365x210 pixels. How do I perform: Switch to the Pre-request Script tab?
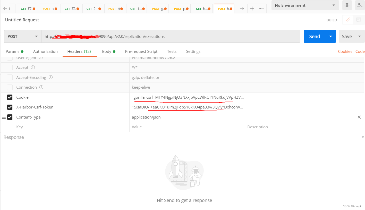(141, 51)
